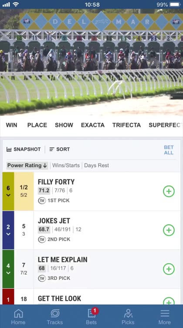Sort by Wins/Starts
Viewport: 183px width, 328px height.
[66, 165]
